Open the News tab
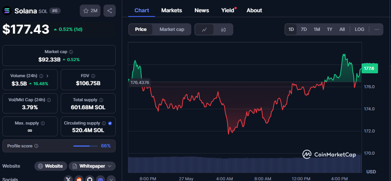This screenshot has width=391, height=181. [x=202, y=10]
